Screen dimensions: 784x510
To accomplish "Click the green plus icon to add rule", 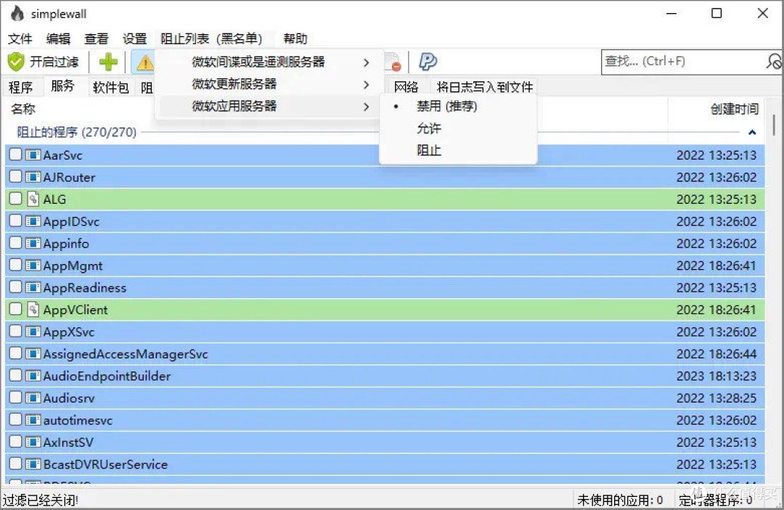I will 107,62.
